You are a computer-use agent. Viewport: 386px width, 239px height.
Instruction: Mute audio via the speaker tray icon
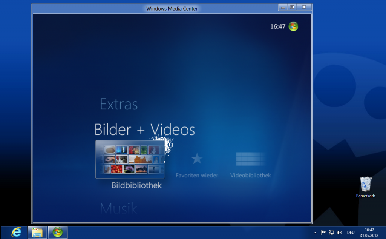339,232
